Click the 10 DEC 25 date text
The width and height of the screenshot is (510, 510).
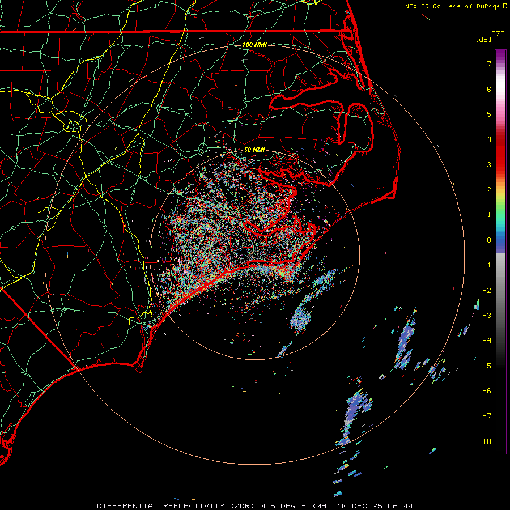(x=359, y=506)
